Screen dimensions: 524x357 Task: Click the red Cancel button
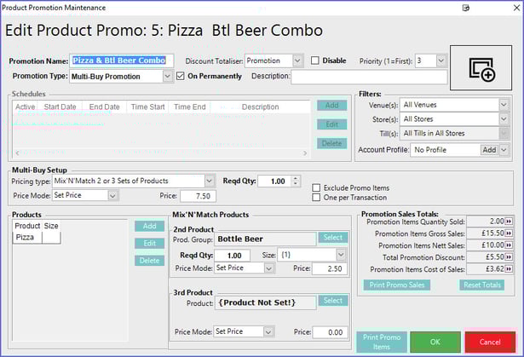click(x=489, y=341)
